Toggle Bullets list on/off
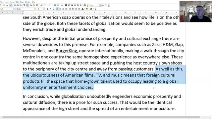The height and width of the screenshot is (119, 212). (73, 9)
